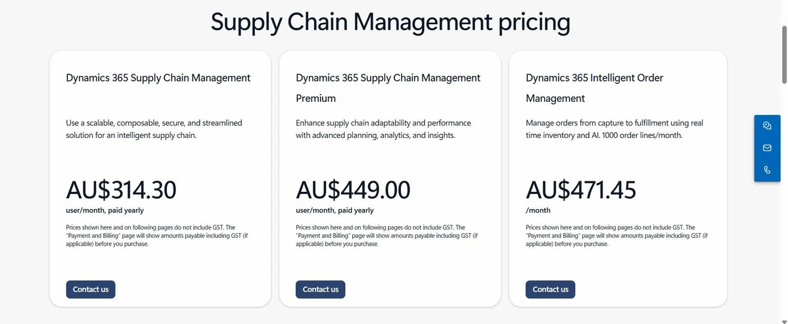
Task: Click the GST disclaimer under AU$471.45
Action: [x=616, y=235]
